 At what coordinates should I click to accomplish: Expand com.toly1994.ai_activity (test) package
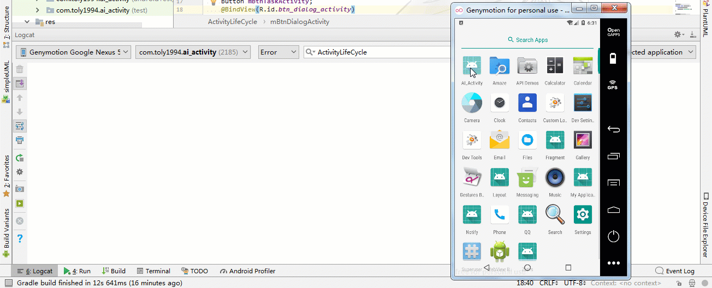pos(37,10)
